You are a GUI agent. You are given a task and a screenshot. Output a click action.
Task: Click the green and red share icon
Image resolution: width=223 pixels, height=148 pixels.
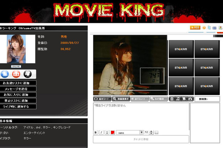(220, 28)
